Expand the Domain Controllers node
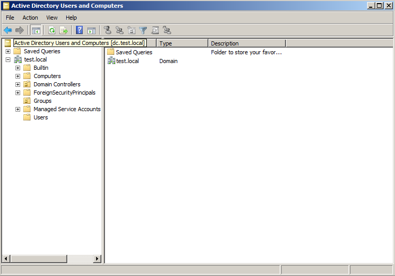395x276 pixels. pos(18,85)
